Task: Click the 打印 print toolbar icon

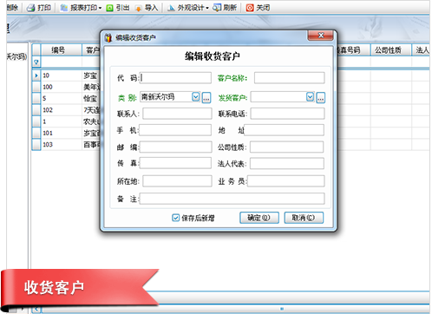Action: click(31, 8)
